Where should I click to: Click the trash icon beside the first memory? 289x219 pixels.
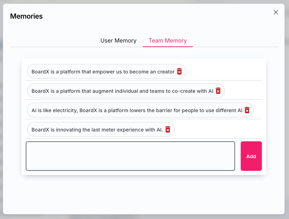179,71
